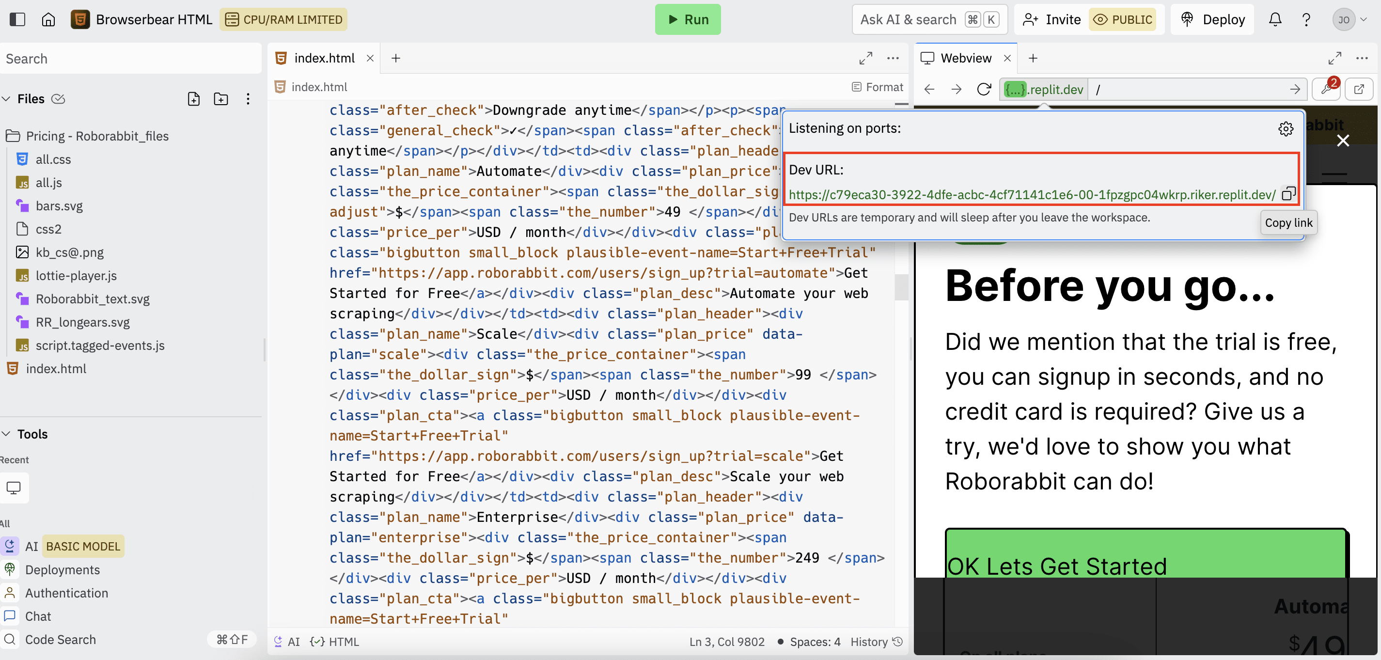Viewport: 1381px width, 660px height.
Task: Select index.html in file tree
Action: coord(56,369)
